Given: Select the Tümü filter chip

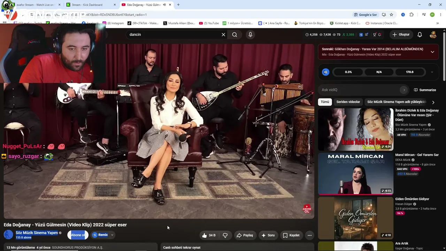Looking at the screenshot, I should point(325,102).
